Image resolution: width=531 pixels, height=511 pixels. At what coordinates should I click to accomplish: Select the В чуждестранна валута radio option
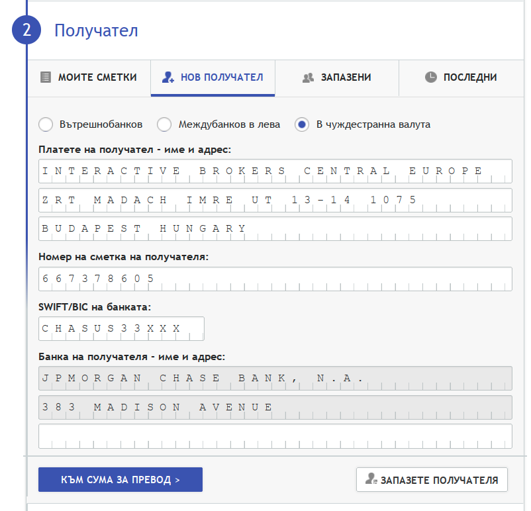point(302,124)
